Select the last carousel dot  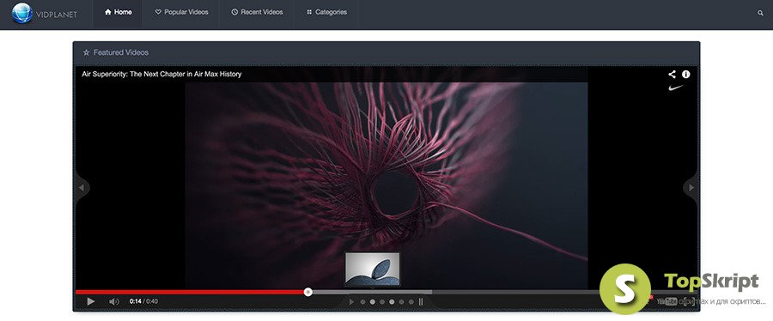(x=411, y=302)
